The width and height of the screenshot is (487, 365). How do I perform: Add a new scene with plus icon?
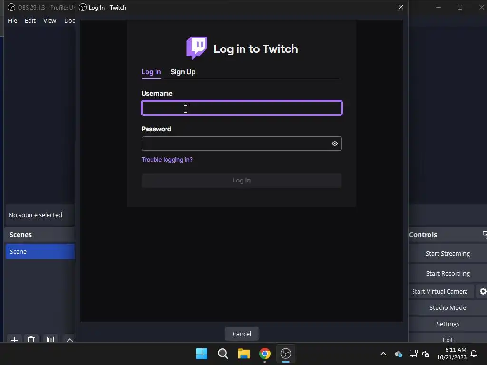tap(14, 339)
